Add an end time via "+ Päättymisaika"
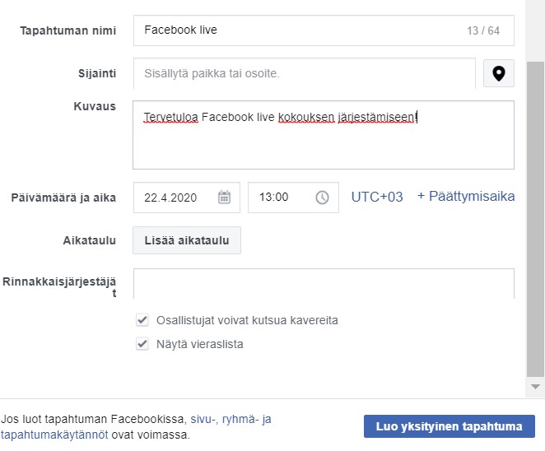545x451 pixels. click(466, 197)
